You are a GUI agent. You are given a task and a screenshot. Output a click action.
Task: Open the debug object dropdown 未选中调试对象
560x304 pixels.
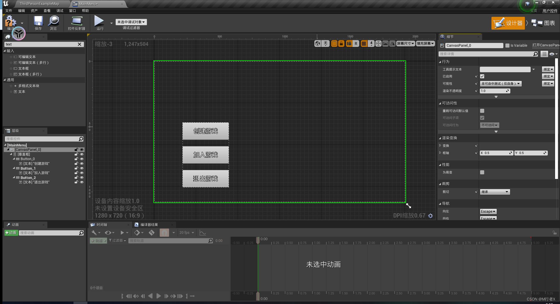point(131,22)
